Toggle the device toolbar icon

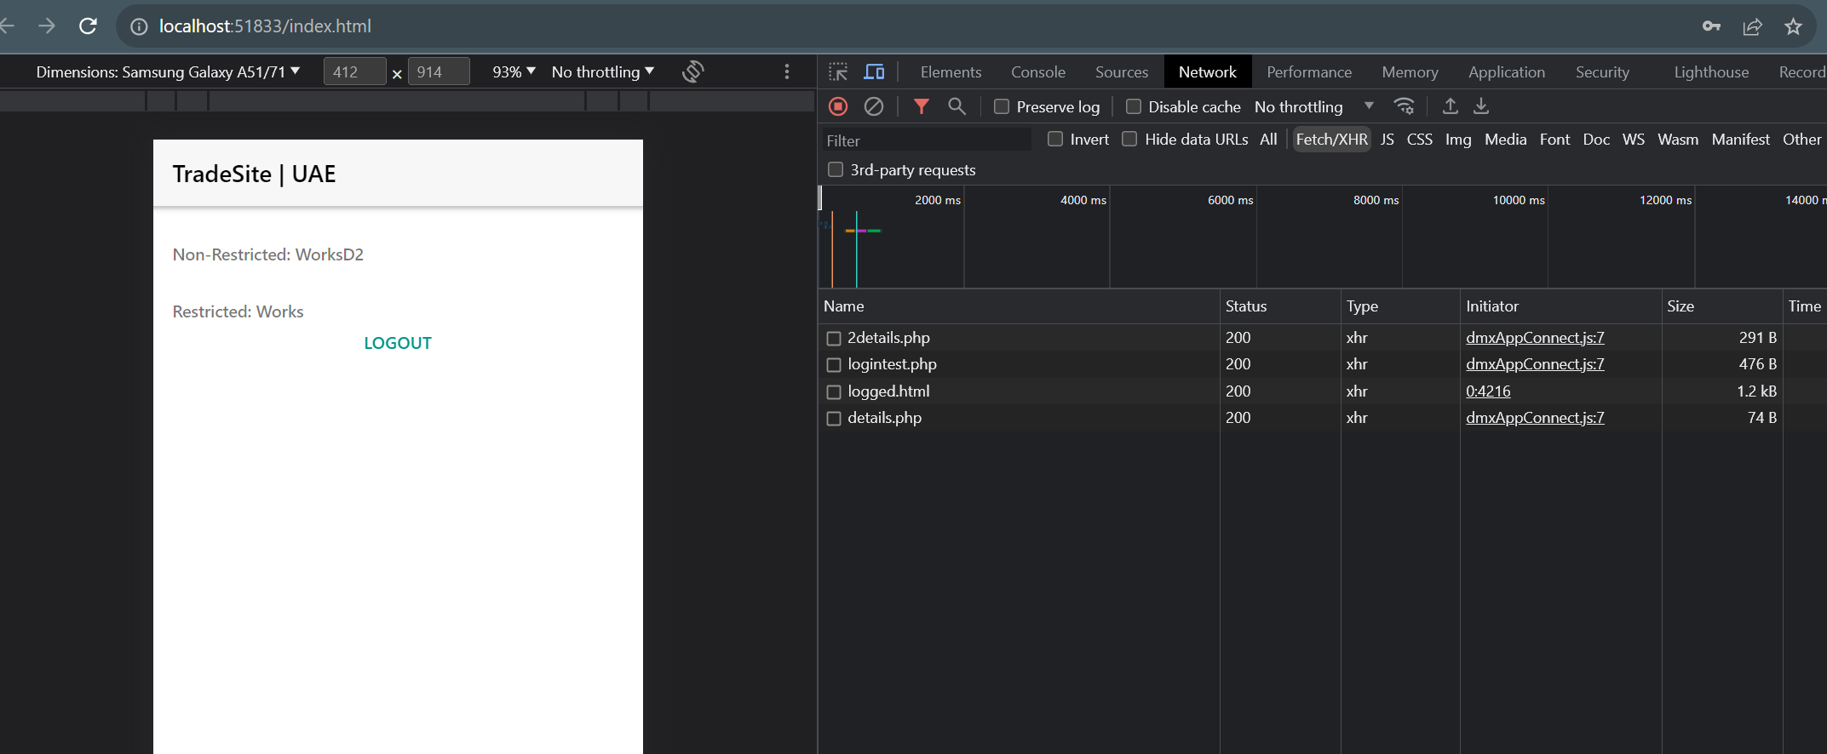(x=874, y=72)
